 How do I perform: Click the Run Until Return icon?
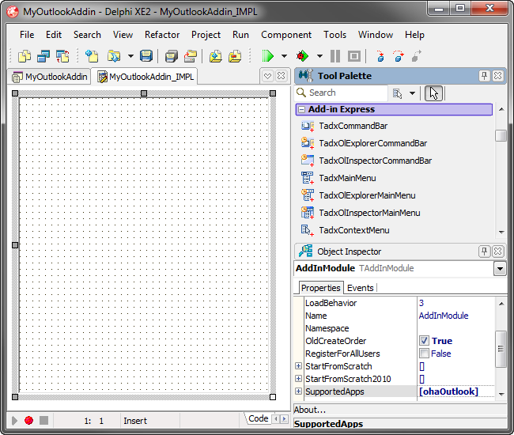click(416, 56)
